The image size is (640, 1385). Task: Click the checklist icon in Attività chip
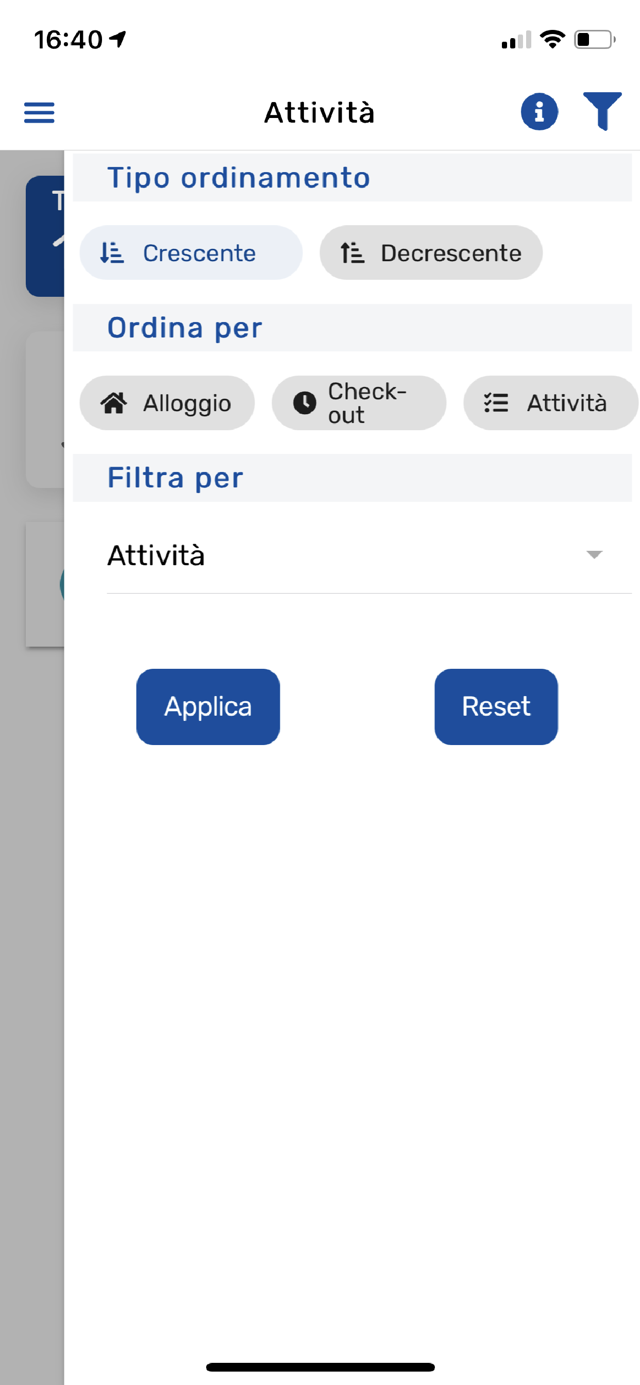496,403
